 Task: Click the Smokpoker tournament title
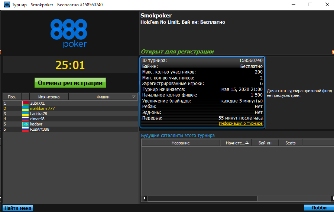(x=156, y=16)
